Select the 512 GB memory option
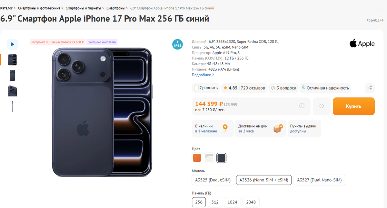This screenshot has height=208, width=387. click(x=215, y=202)
